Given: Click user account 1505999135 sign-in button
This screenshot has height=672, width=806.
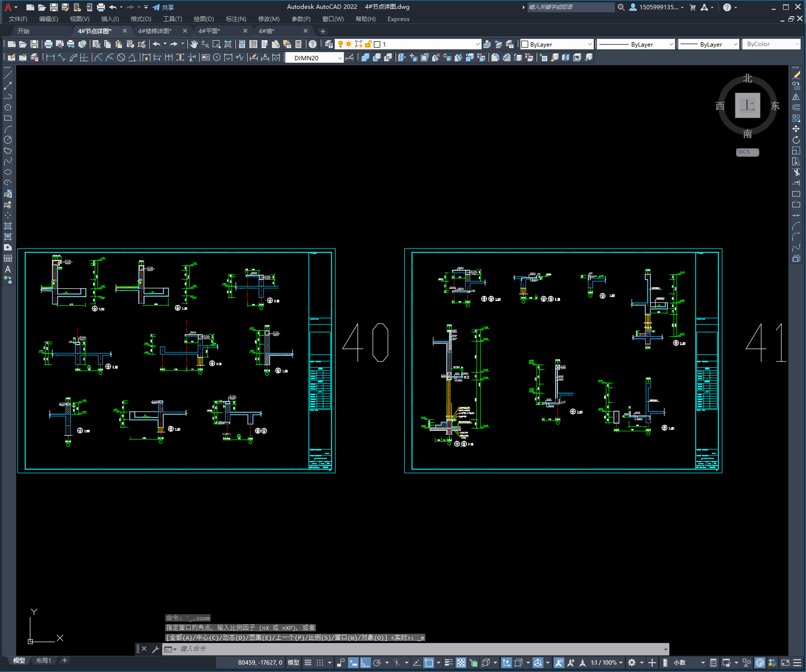Looking at the screenshot, I should click(656, 7).
